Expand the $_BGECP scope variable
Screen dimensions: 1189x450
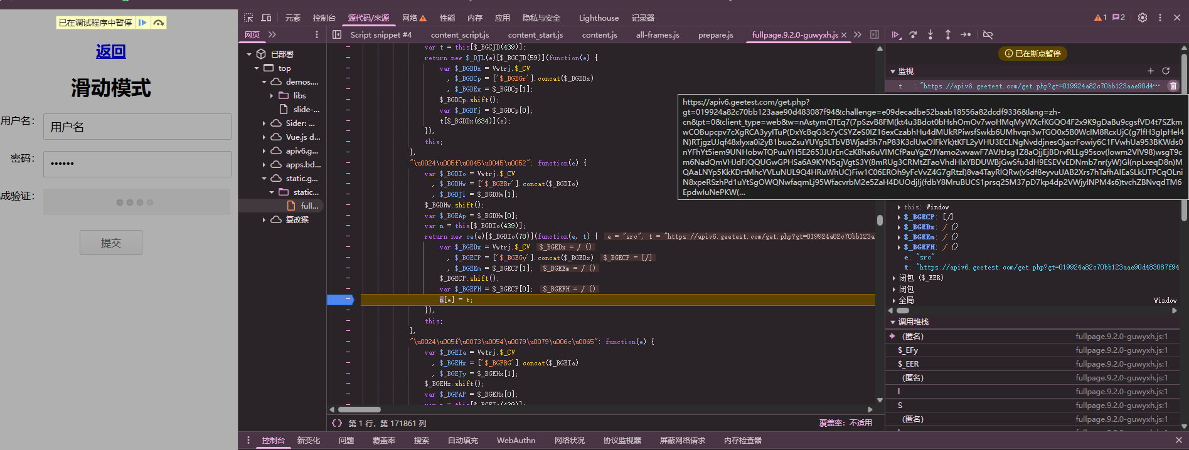(899, 217)
